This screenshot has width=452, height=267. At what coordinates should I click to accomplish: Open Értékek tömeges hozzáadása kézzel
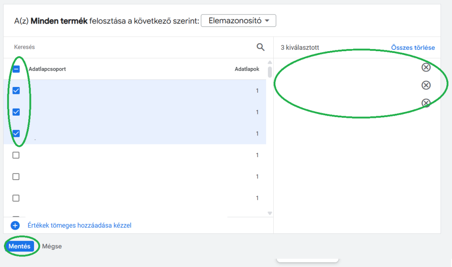(79, 226)
